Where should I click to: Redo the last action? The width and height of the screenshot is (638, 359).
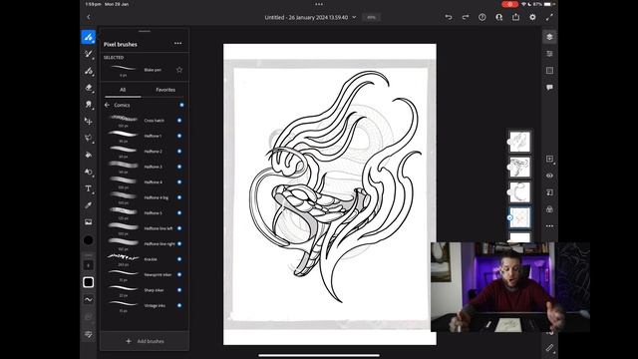466,17
